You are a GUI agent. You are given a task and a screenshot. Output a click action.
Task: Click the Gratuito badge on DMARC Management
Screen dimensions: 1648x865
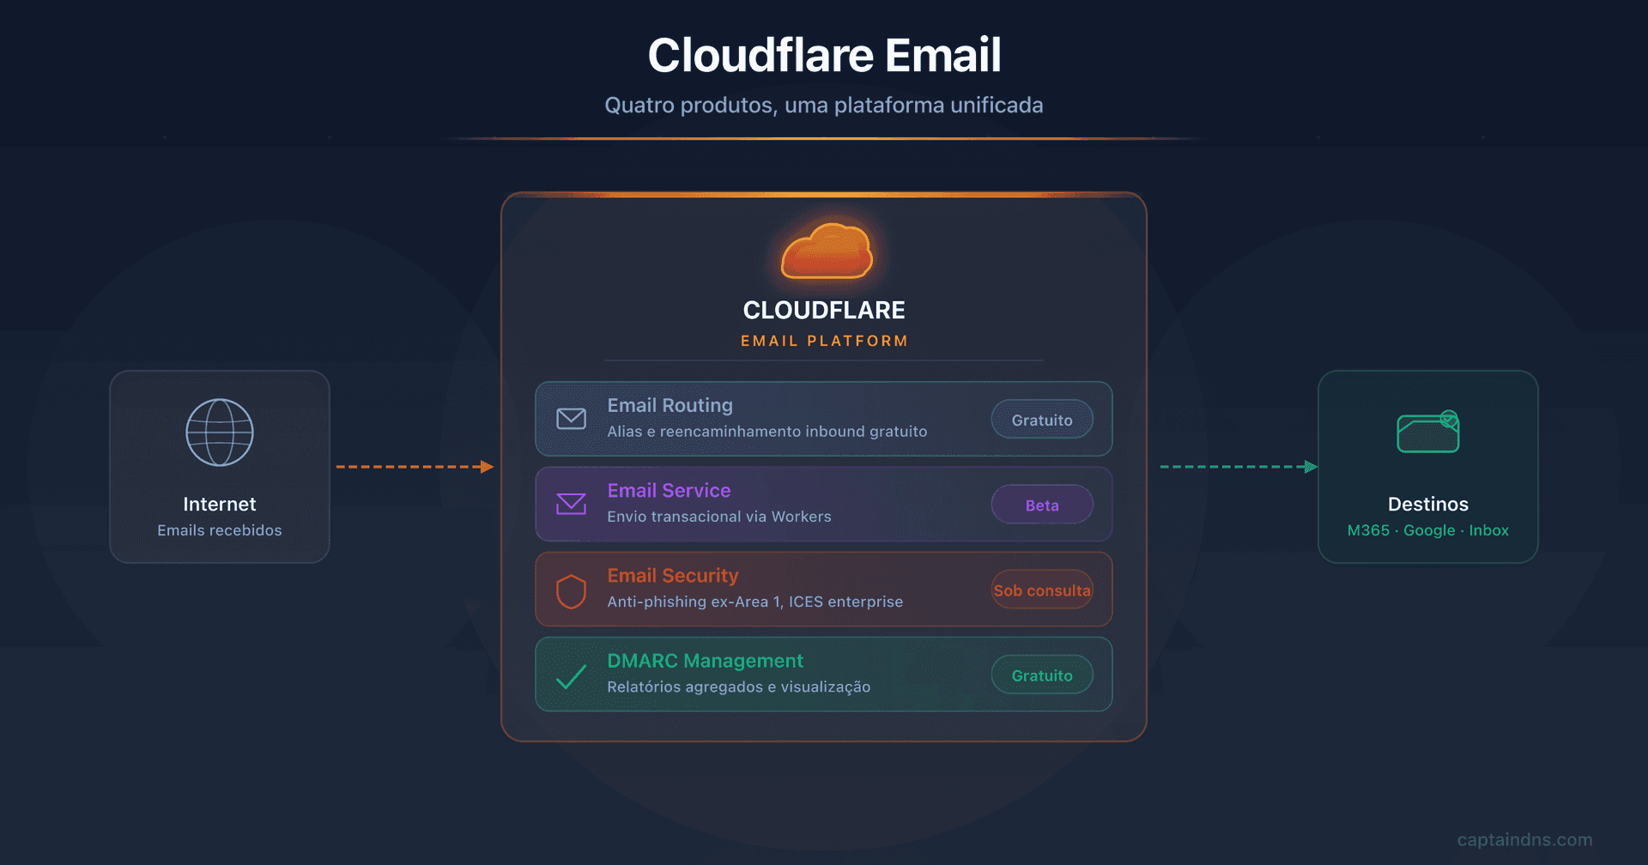pyautogui.click(x=1042, y=675)
